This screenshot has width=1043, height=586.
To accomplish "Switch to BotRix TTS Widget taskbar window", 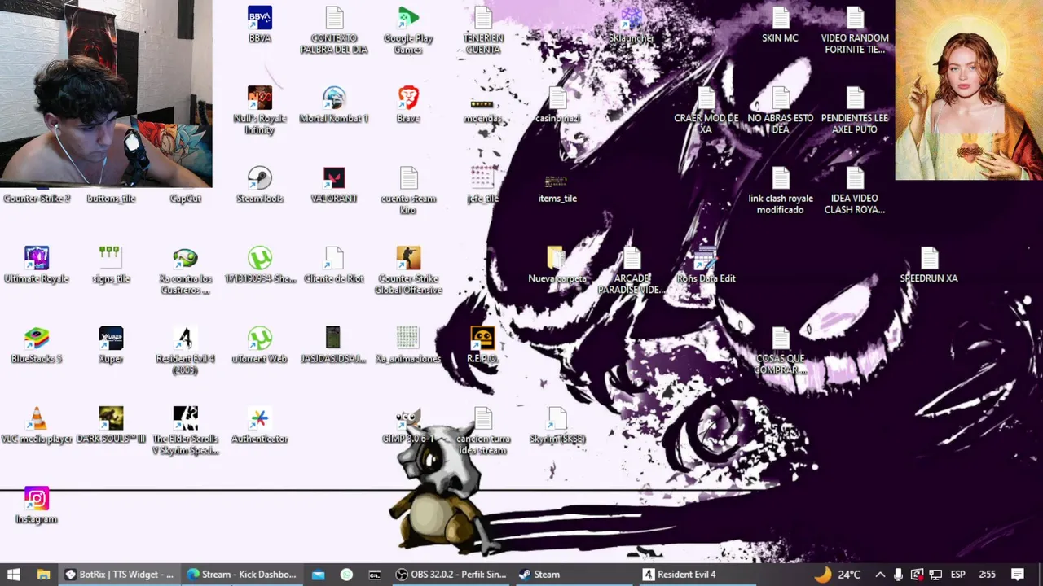I will [x=119, y=574].
